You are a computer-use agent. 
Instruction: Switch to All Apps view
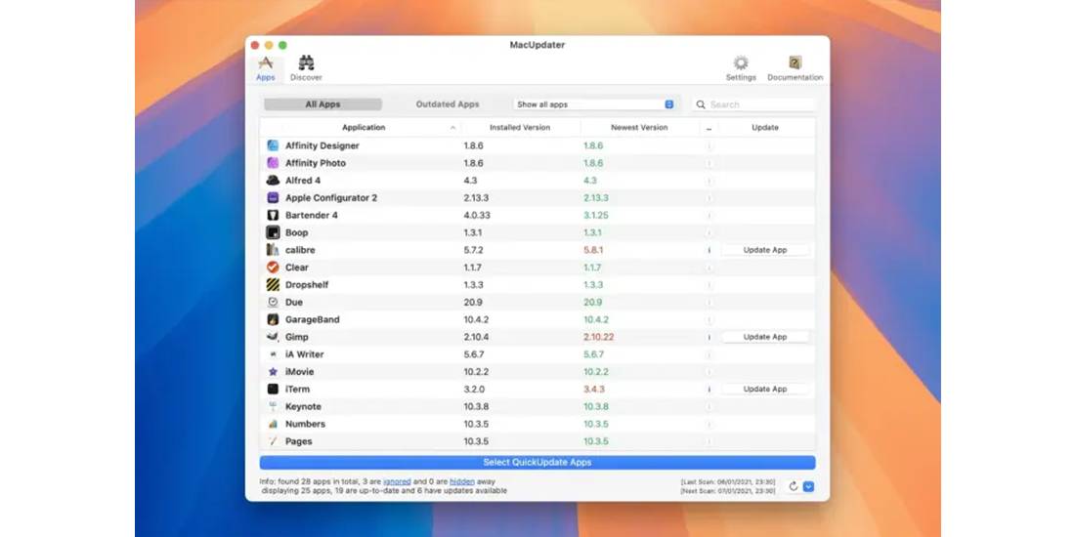(x=322, y=104)
